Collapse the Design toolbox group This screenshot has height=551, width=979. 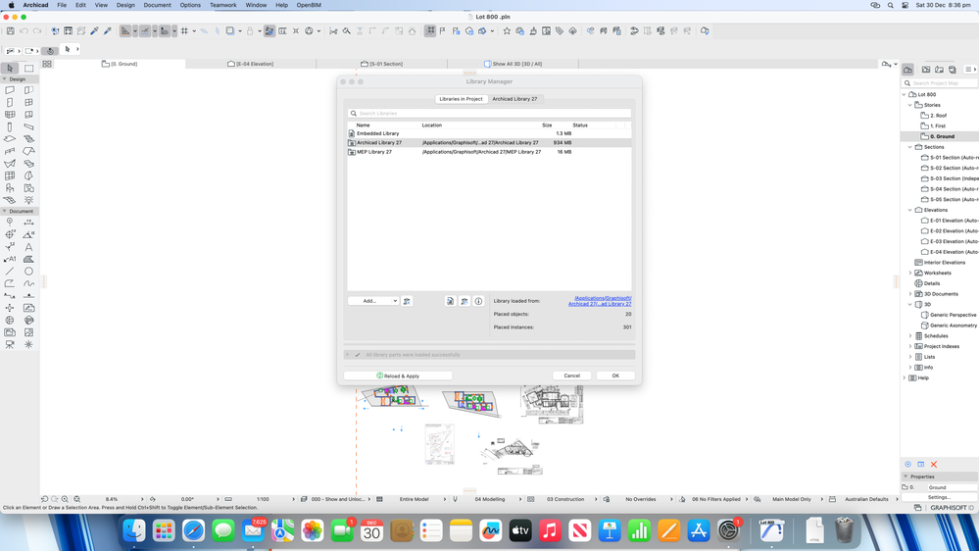tap(4, 79)
